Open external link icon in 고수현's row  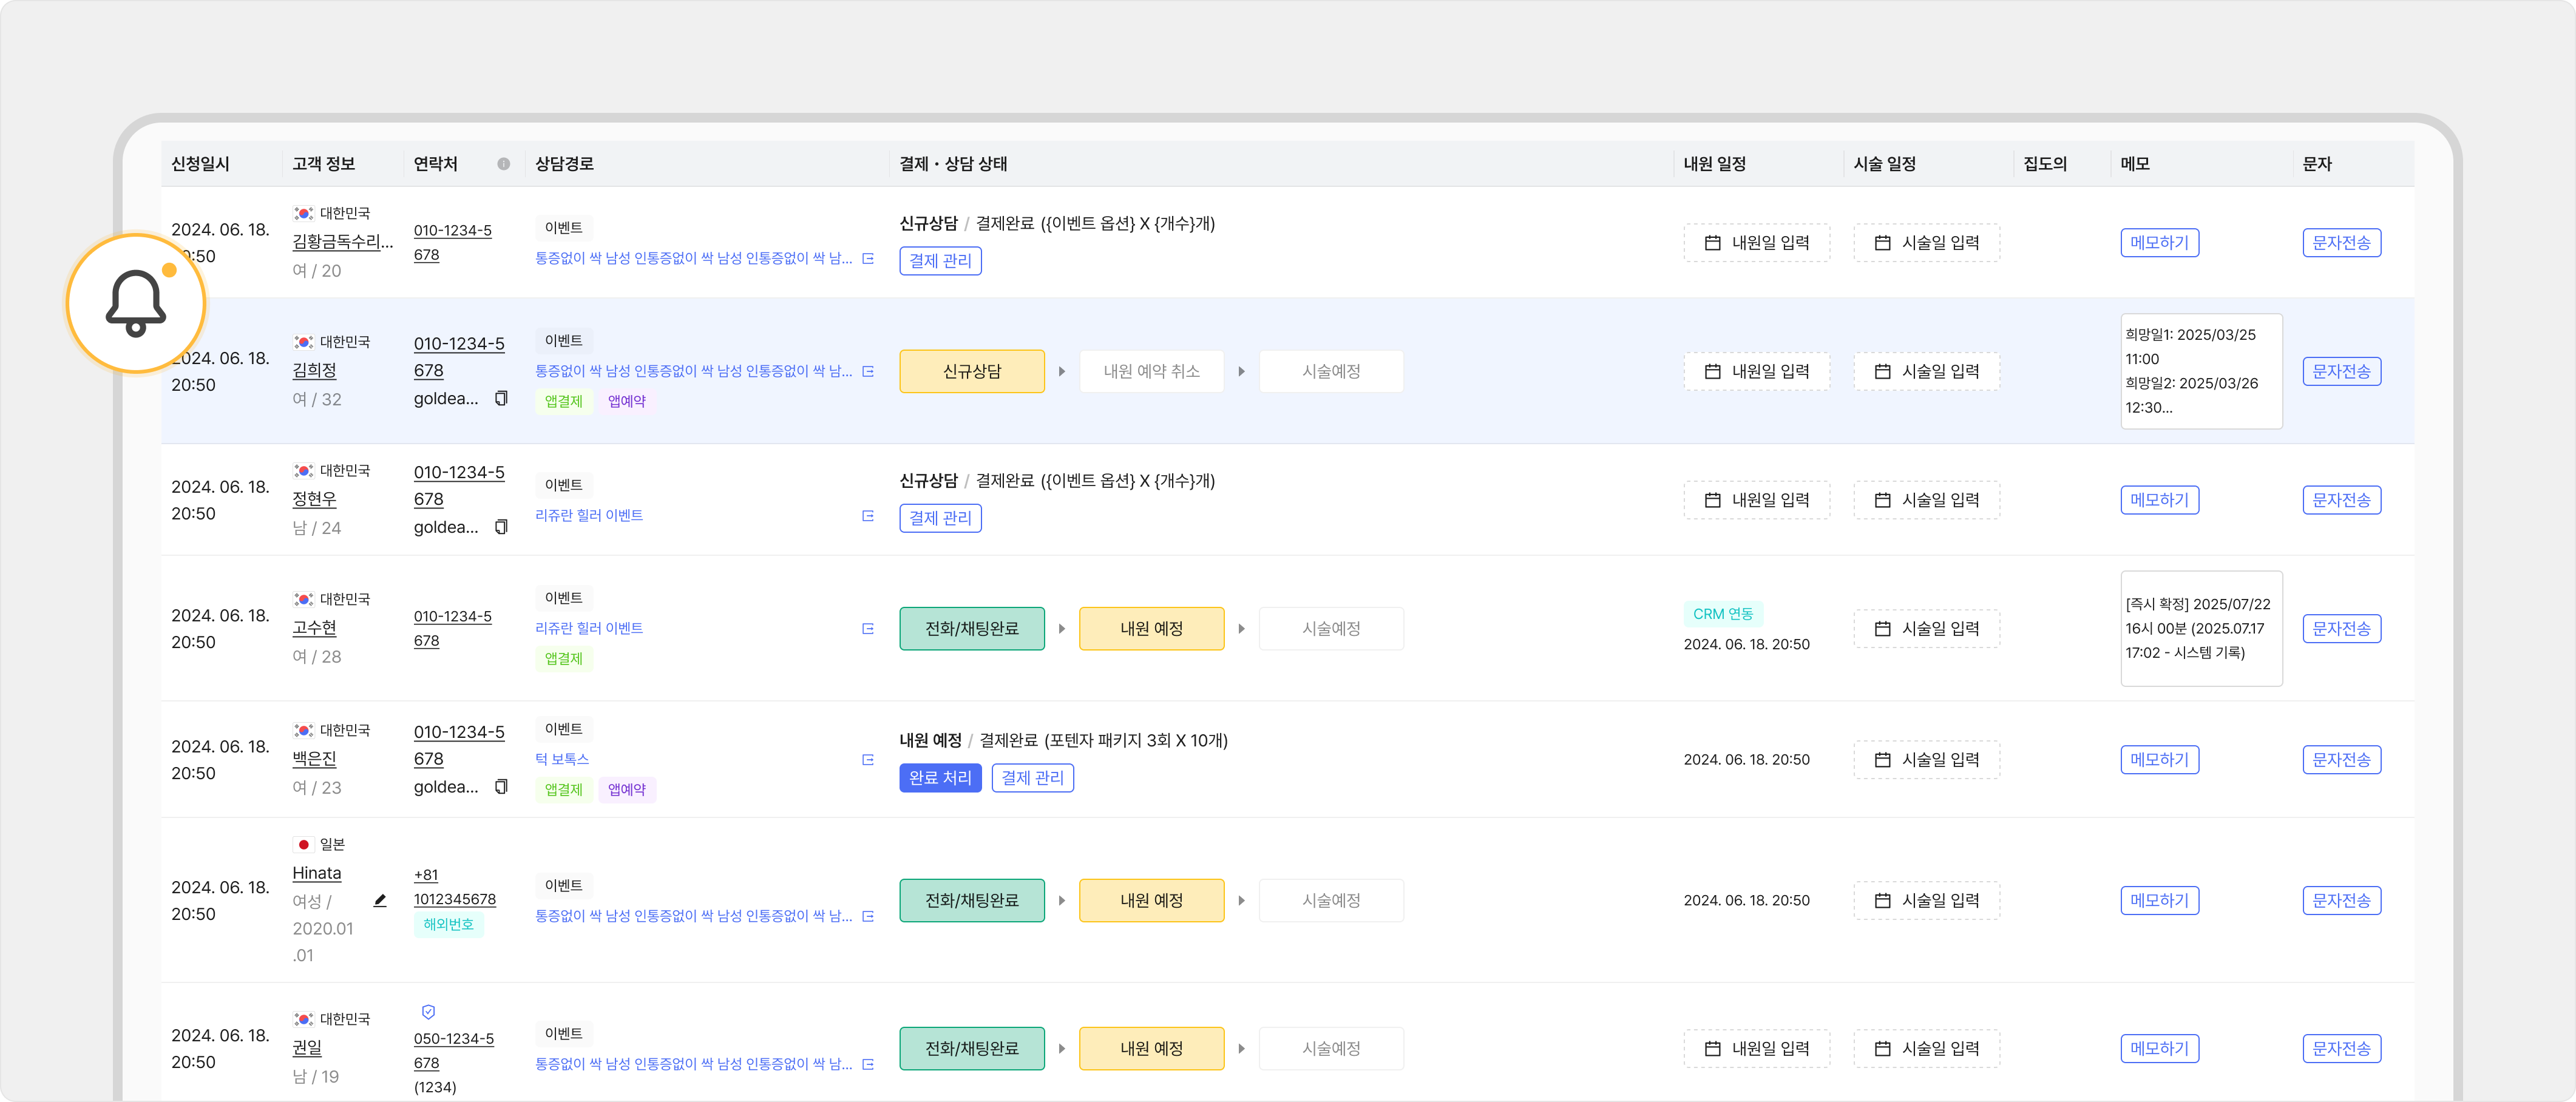point(867,629)
